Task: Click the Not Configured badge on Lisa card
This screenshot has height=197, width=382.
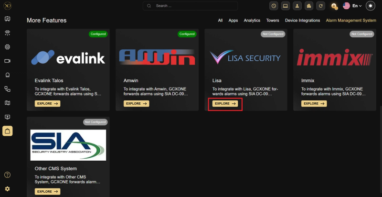Action: (x=273, y=34)
